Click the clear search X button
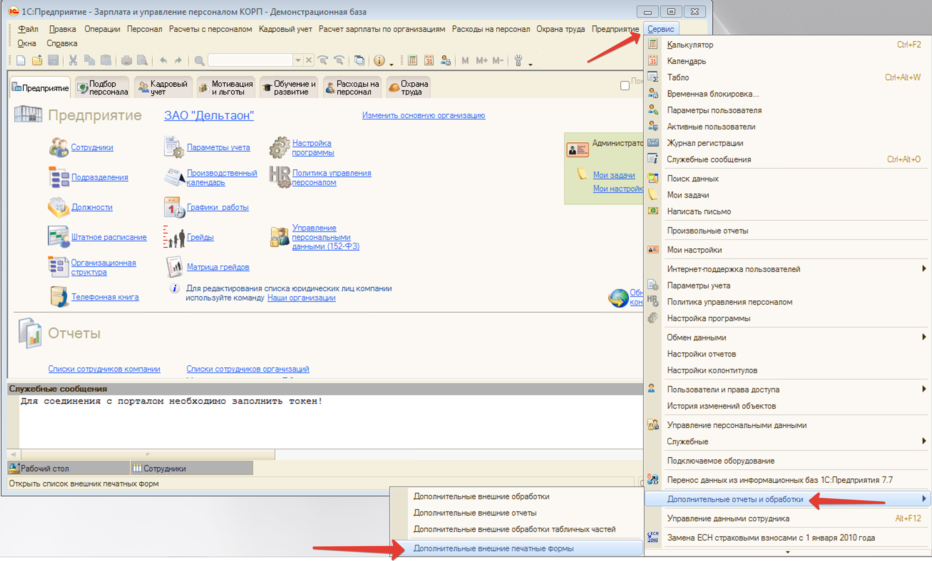932x561 pixels. tap(308, 60)
